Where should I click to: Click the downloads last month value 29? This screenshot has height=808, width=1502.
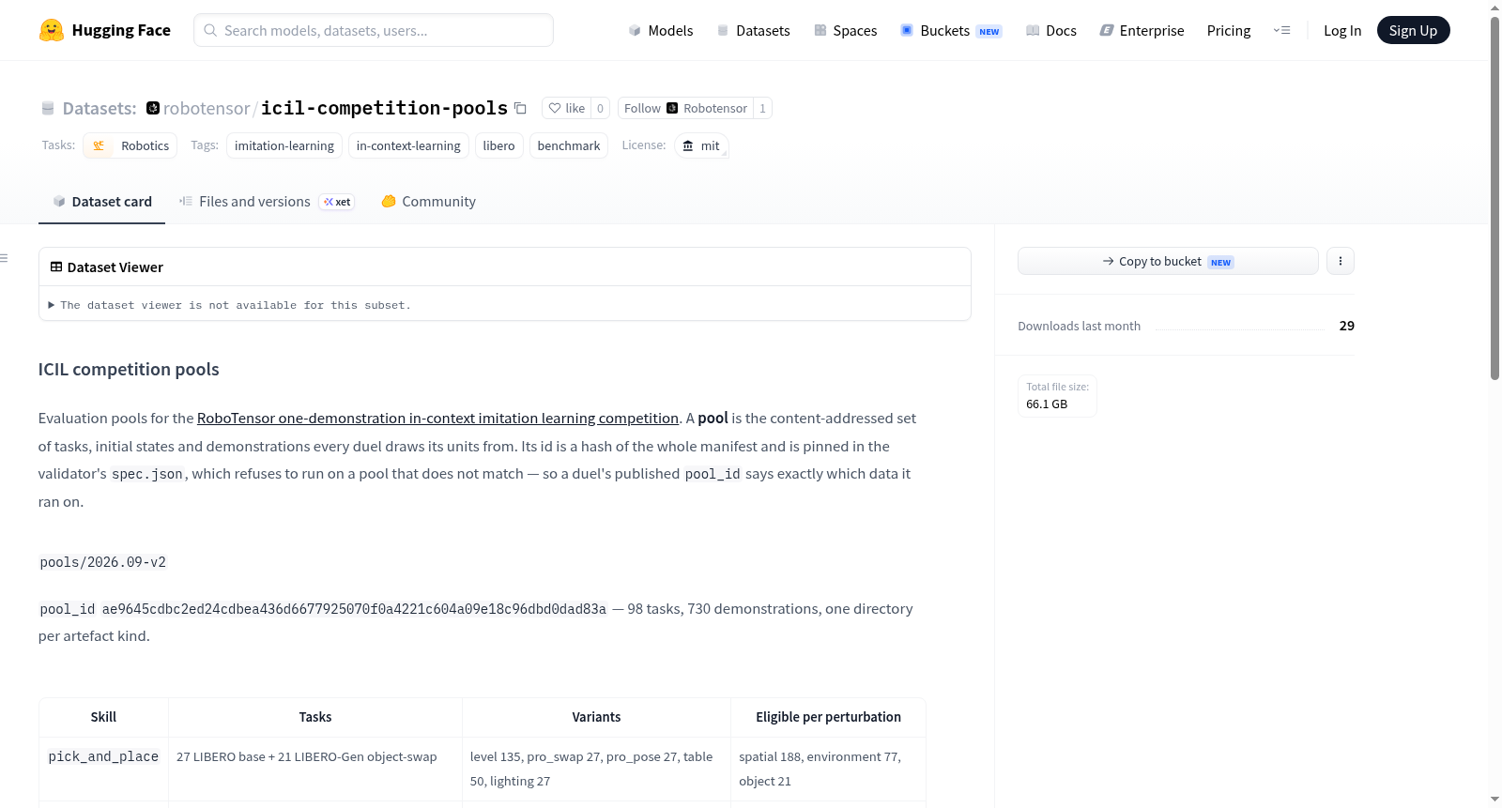1347,326
